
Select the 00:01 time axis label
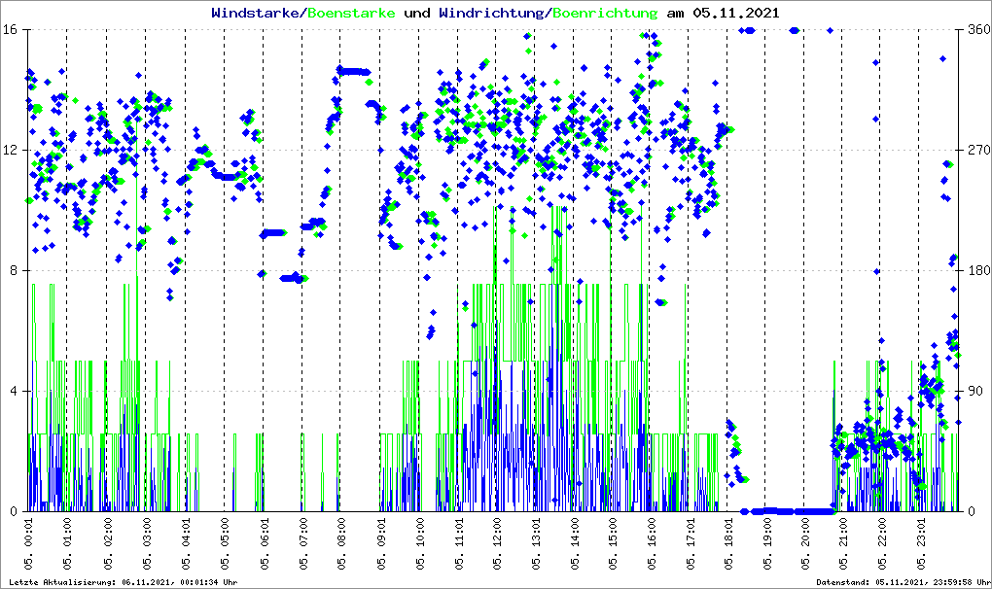pos(29,543)
